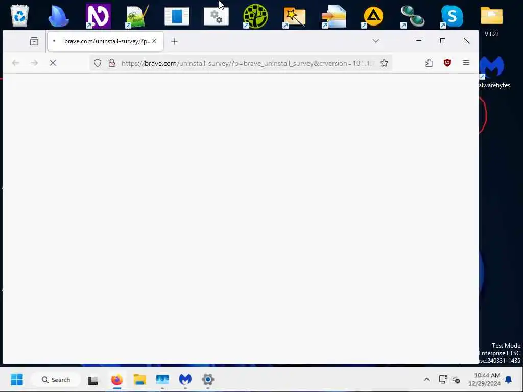
Task: Maximize the Firefox window
Action: 443,41
